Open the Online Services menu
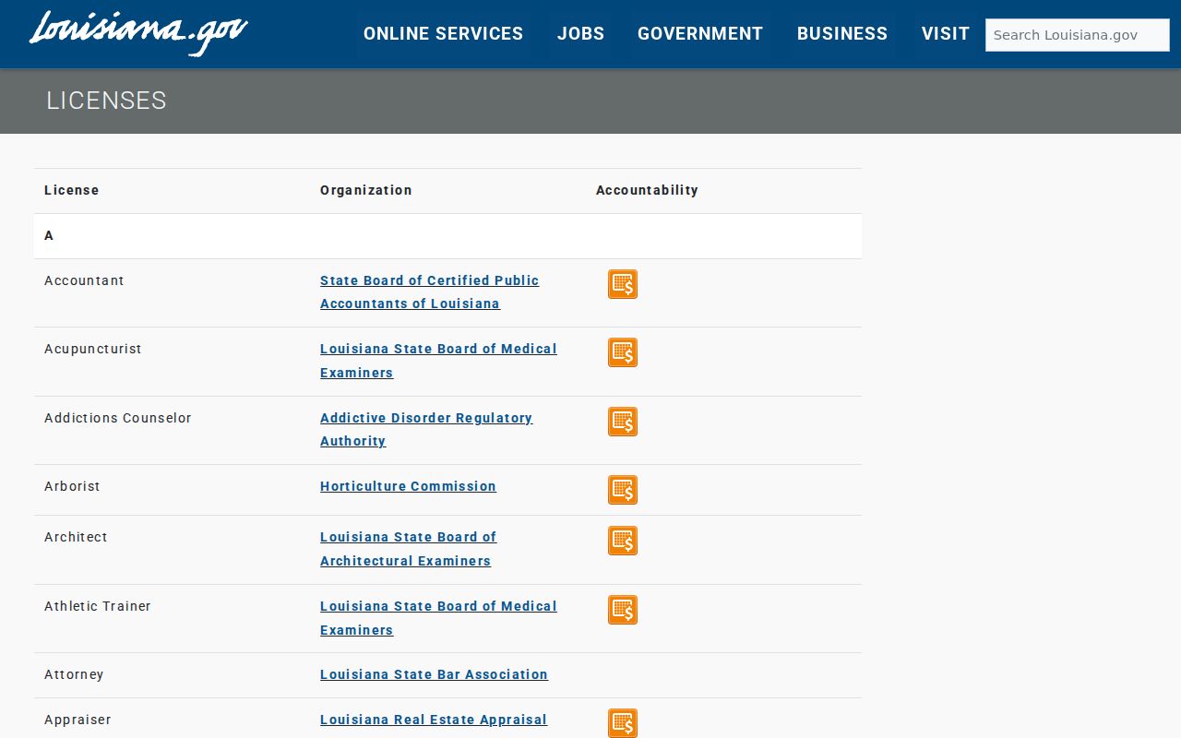 click(443, 34)
